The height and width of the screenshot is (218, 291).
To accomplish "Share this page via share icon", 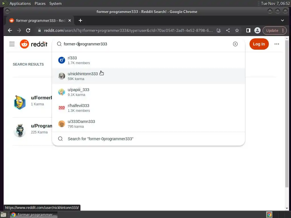I will pos(228,30).
